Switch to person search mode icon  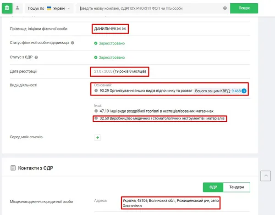tap(17, 8)
